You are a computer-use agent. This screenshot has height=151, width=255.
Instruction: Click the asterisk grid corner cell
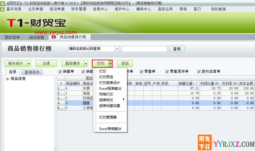61,83
